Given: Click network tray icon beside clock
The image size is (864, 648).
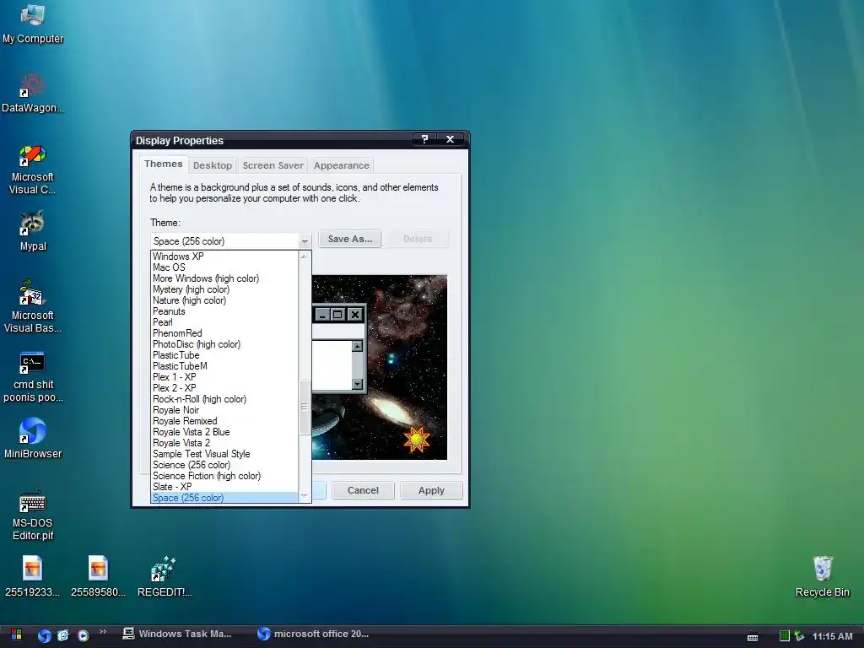Looking at the screenshot, I should click(798, 636).
